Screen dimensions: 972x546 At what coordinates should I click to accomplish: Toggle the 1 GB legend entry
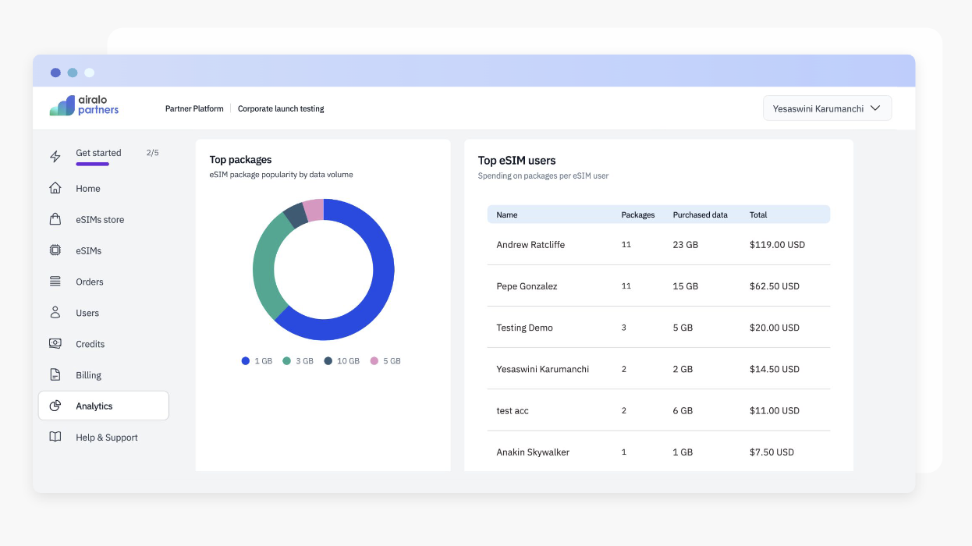[x=257, y=360]
